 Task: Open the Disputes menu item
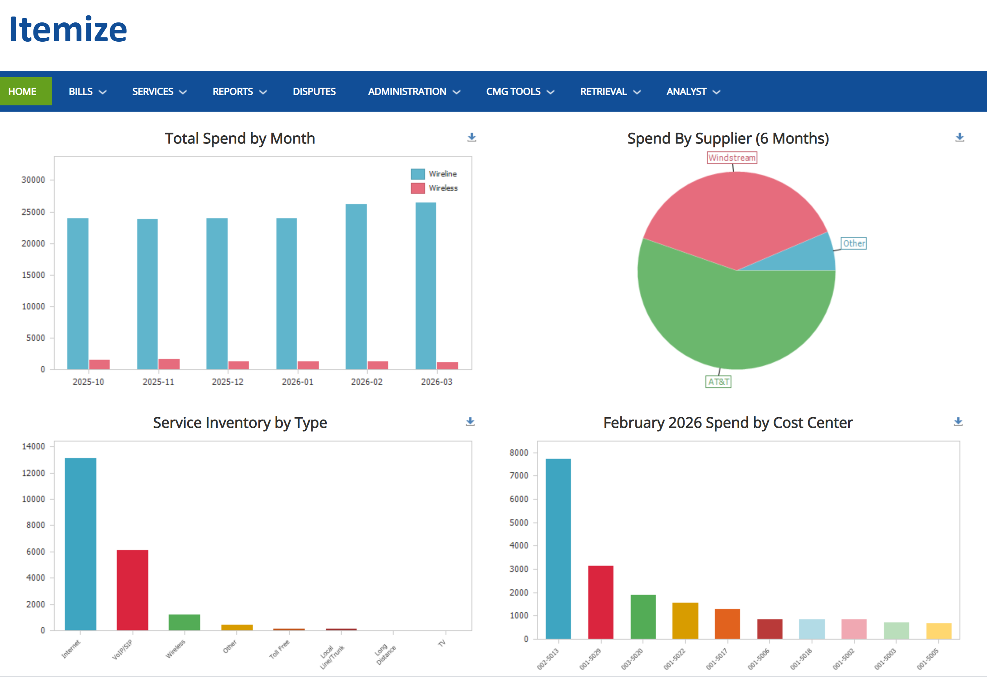(x=314, y=91)
